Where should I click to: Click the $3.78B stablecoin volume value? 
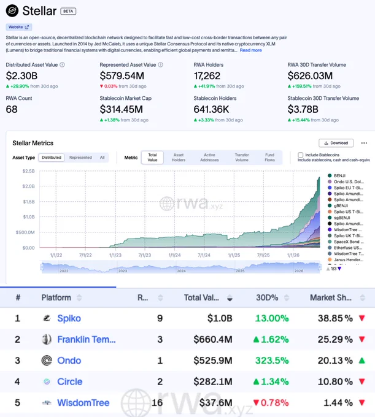click(x=303, y=109)
